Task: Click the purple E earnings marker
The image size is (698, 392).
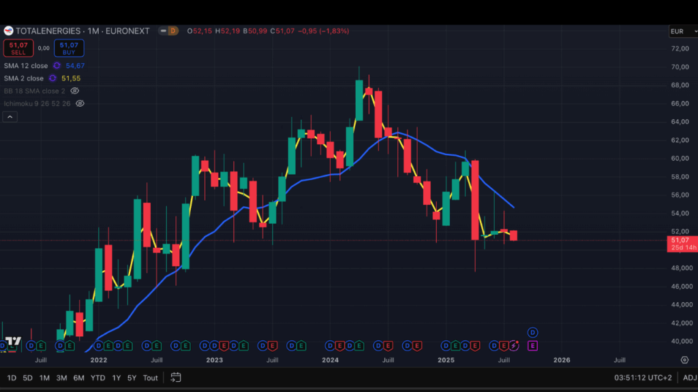Action: (x=532, y=346)
